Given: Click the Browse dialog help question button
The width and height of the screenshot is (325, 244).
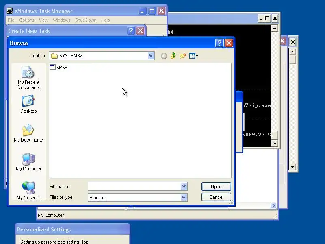Looking at the screenshot, I should [219, 43].
